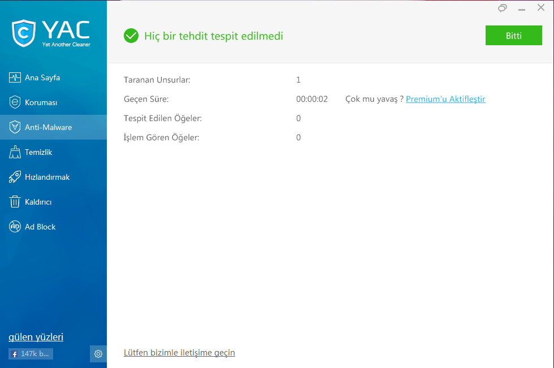Click the Kaldırıcı trash bin icon
Image resolution: width=554 pixels, height=368 pixels.
point(15,202)
